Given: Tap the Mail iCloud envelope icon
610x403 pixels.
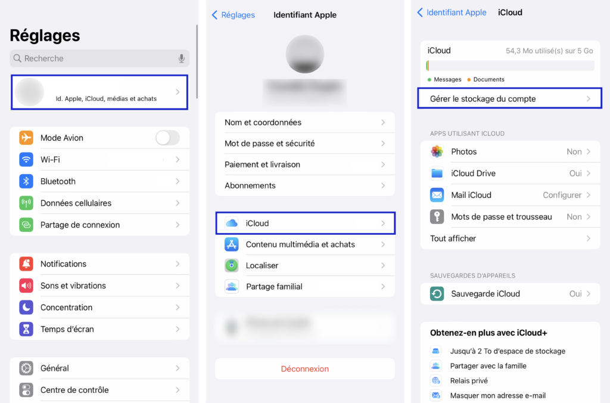Looking at the screenshot, I should (437, 195).
